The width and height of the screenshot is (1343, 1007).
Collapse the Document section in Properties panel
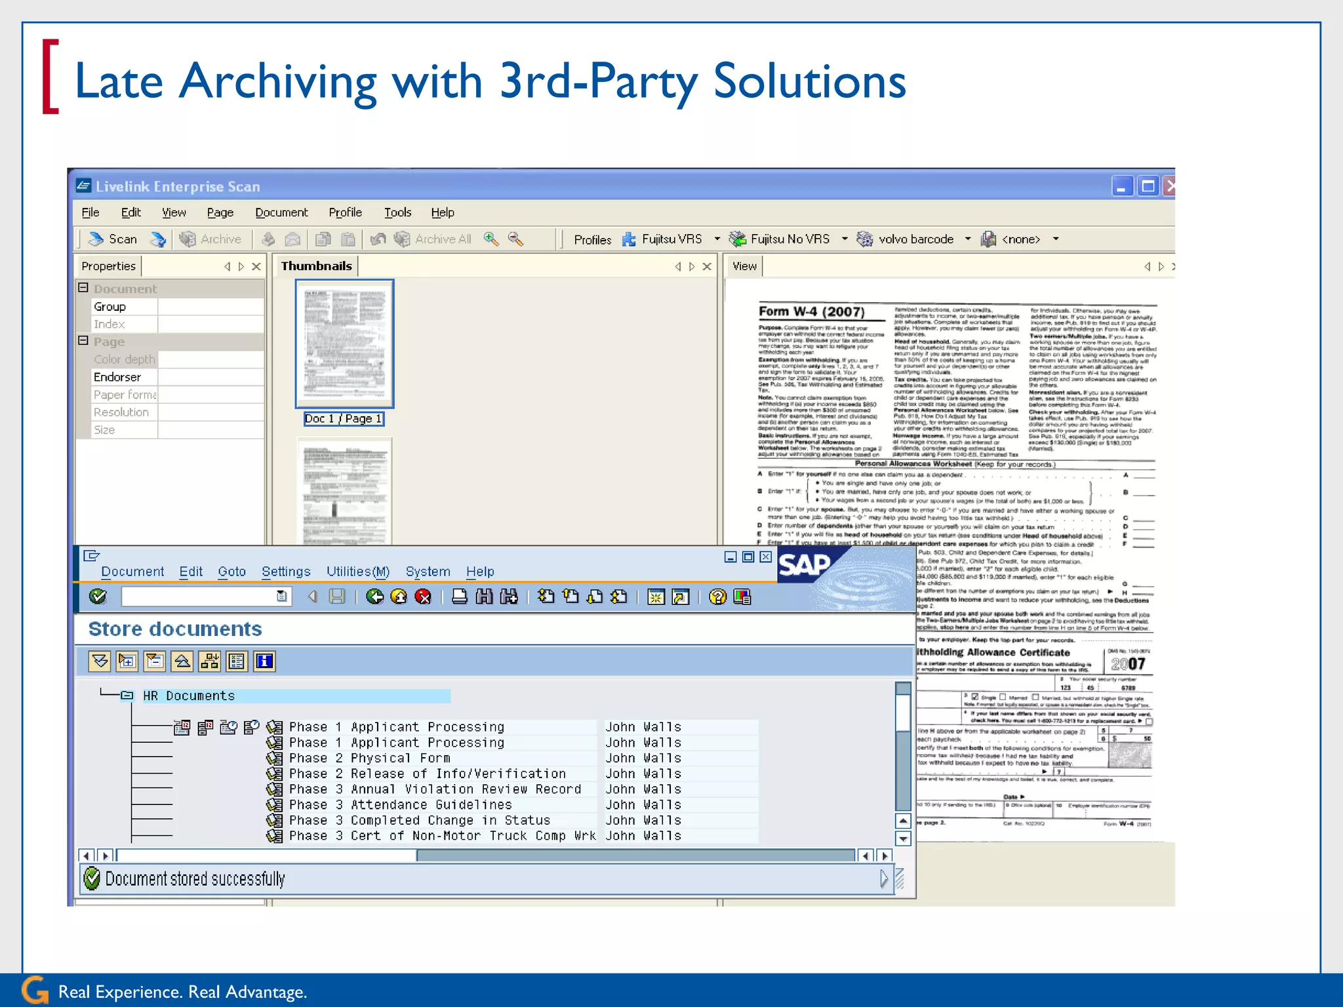click(83, 288)
